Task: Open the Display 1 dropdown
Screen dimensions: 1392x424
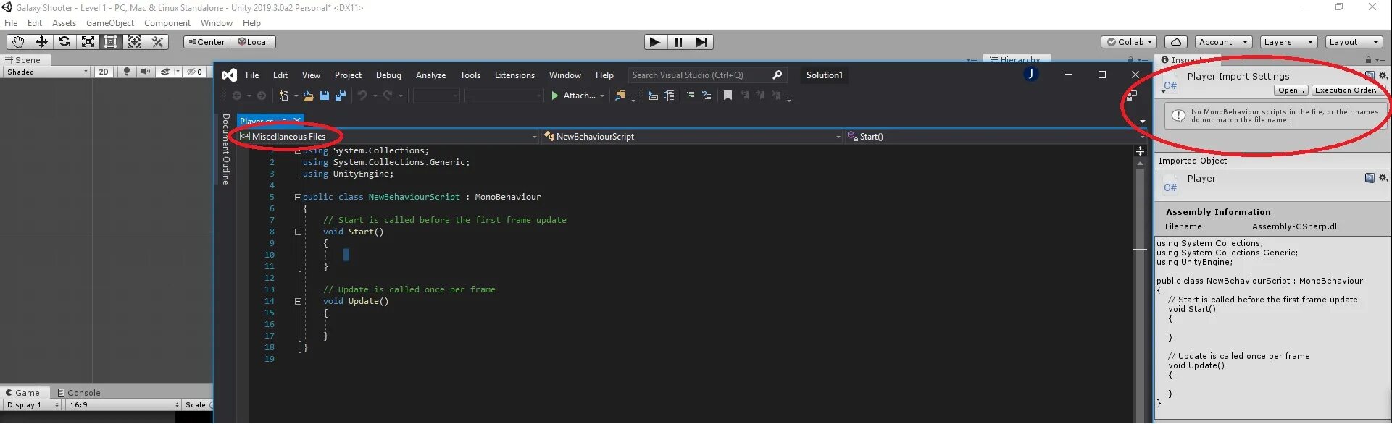Action: tap(33, 405)
